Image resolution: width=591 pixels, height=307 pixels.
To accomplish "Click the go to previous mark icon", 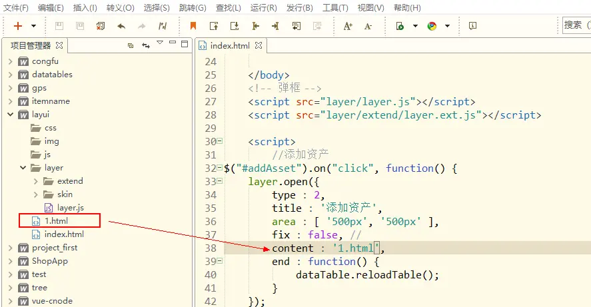I will pos(214,26).
